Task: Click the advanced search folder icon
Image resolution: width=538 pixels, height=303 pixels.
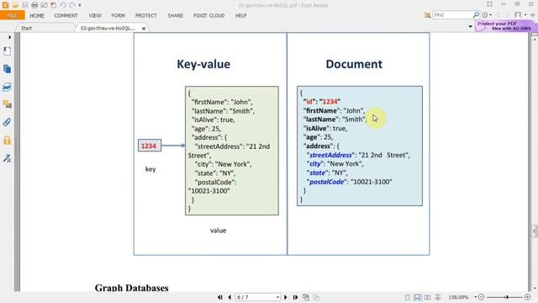Action: 427,15
